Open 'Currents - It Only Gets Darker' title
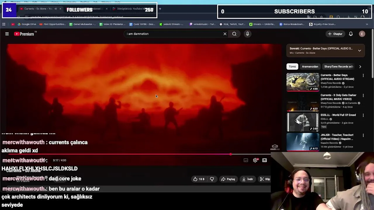 [338, 97]
